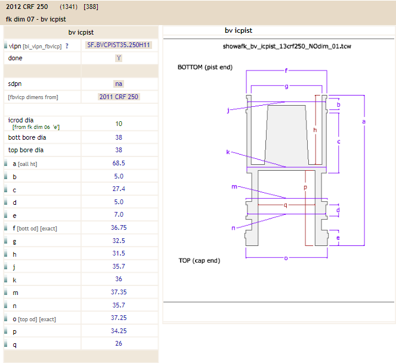Viewport: 396px width, 363px height.
Task: Click the 2011 CRF 250 dimens source
Action: tap(119, 97)
